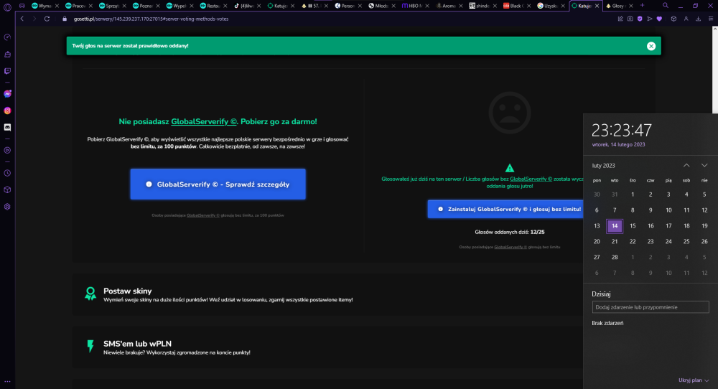Take a snapshot with the camera icon
The width and height of the screenshot is (718, 389).
(x=630, y=19)
